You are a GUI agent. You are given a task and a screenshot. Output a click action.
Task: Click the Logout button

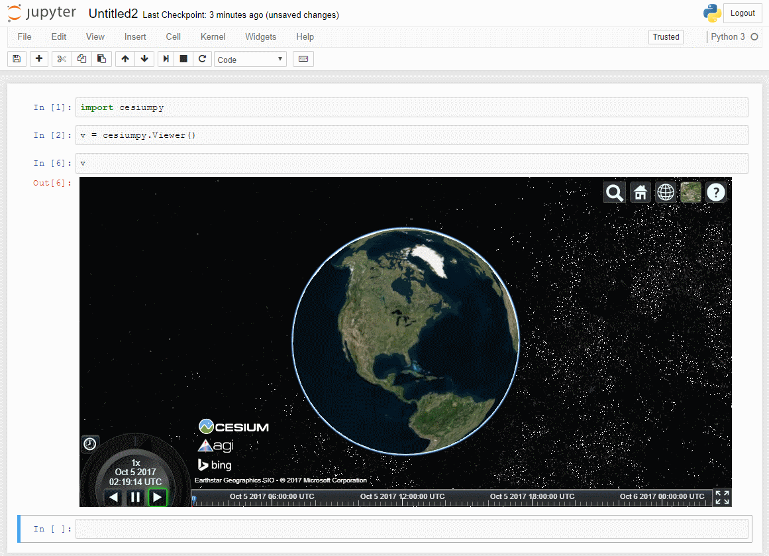[x=743, y=13]
